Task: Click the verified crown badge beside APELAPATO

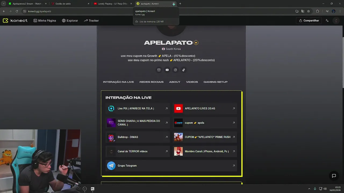Action: click(196, 43)
